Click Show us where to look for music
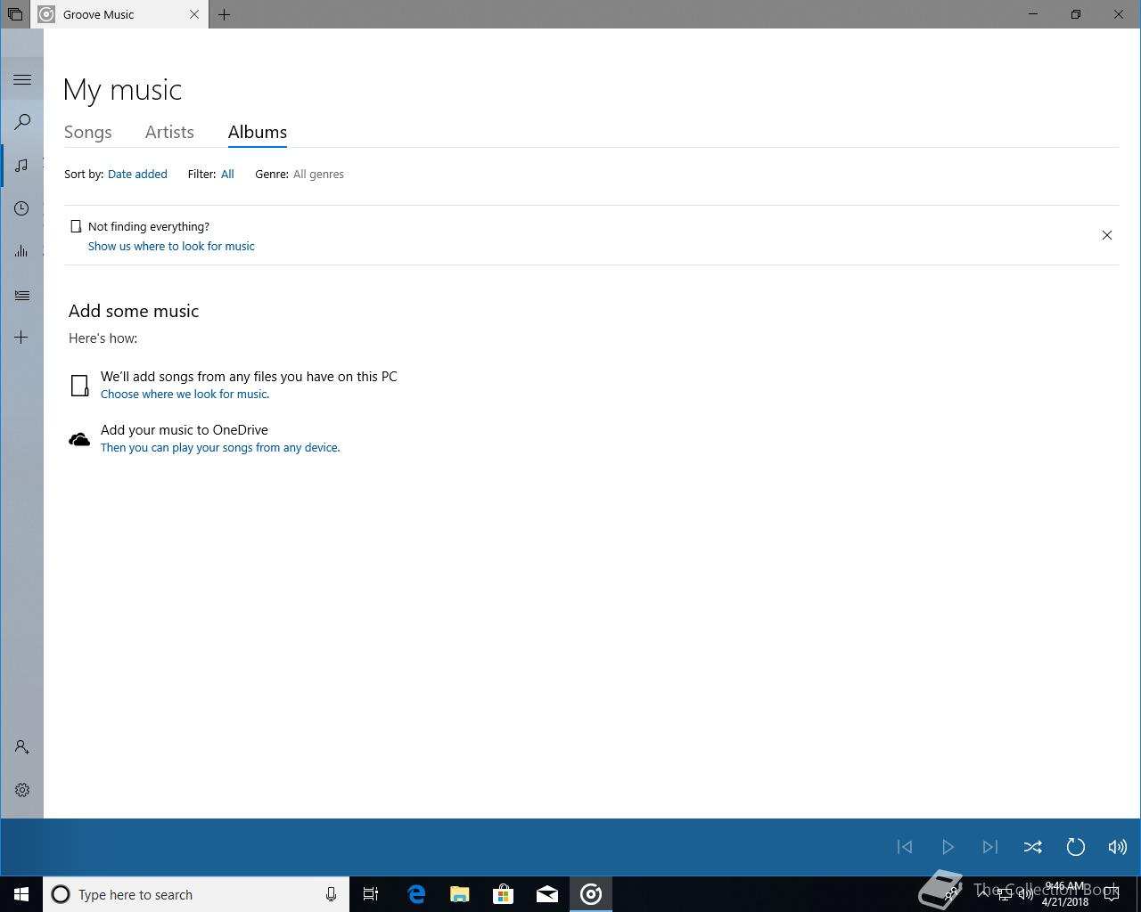 pos(171,247)
